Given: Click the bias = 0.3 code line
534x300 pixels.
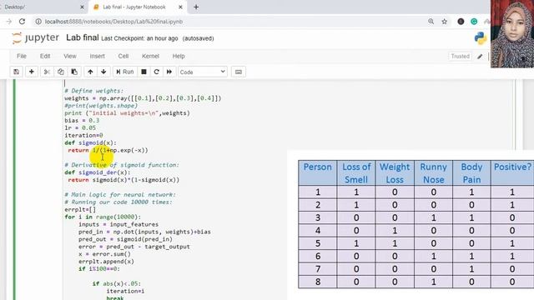Looking at the screenshot, I should point(82,120).
